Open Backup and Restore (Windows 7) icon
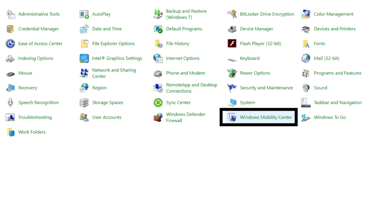This screenshot has width=389, height=197. click(x=158, y=14)
